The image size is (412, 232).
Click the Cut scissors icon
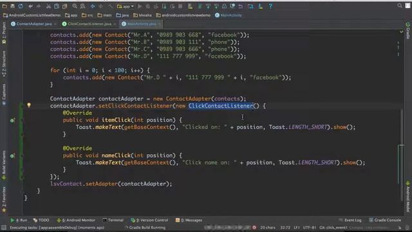click(x=48, y=6)
